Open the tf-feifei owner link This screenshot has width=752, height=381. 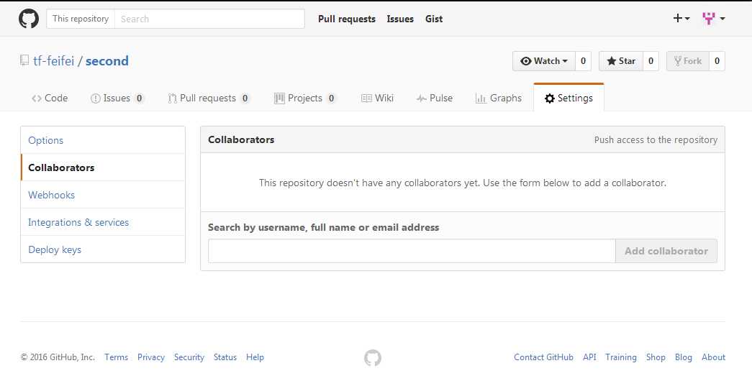tap(53, 61)
